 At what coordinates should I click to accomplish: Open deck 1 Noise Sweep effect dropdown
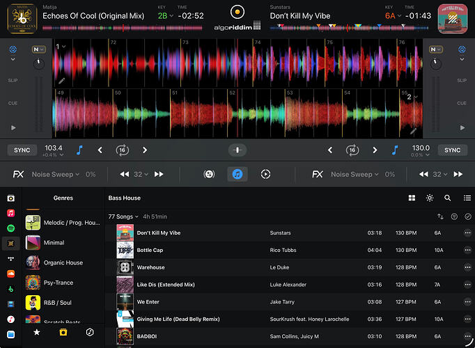point(56,174)
